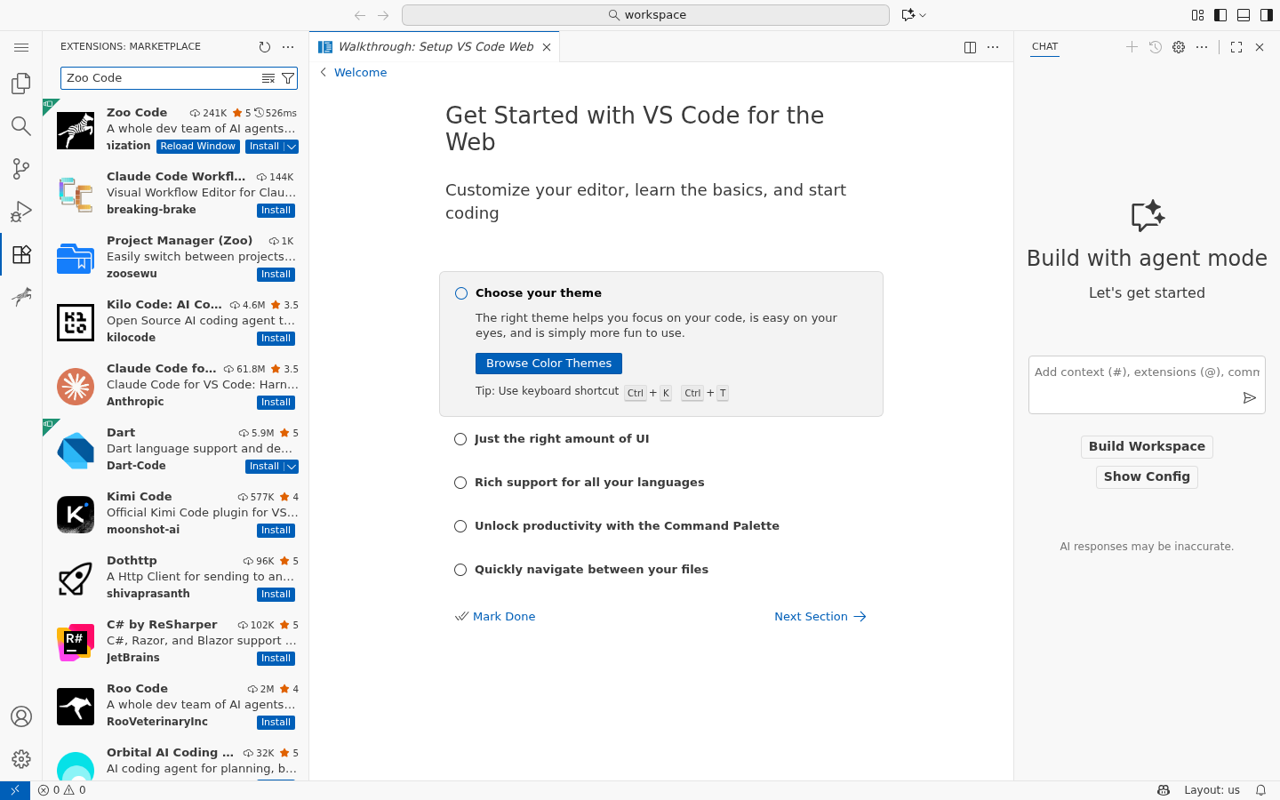Open the extensions filter options
Image resolution: width=1280 pixels, height=800 pixels.
(x=288, y=78)
